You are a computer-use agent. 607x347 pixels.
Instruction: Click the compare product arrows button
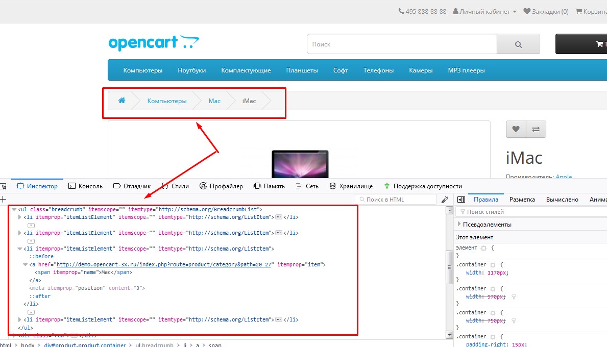(536, 129)
